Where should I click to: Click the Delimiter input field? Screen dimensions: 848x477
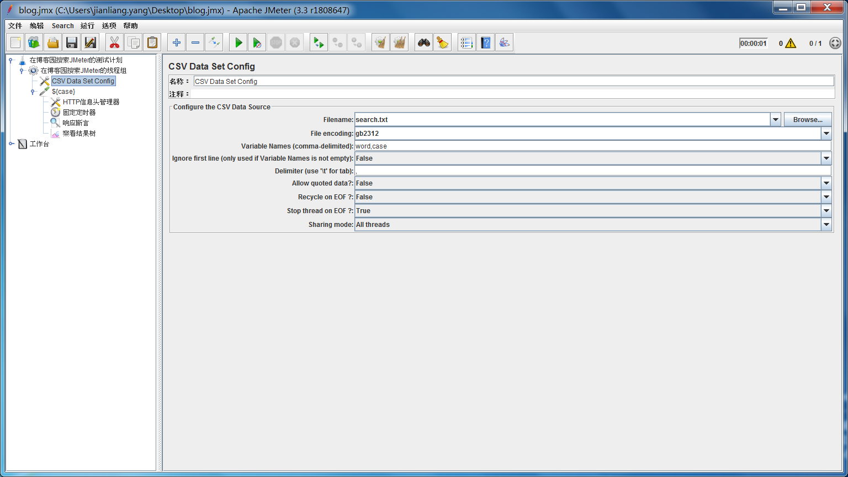pyautogui.click(x=592, y=171)
